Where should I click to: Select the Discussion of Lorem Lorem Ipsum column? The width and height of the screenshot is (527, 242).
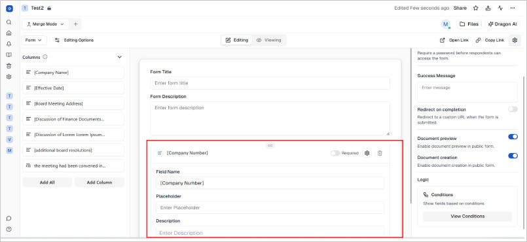73,135
